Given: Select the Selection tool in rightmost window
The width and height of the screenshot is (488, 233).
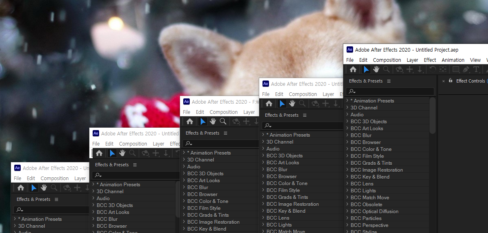Looking at the screenshot, I should [x=366, y=70].
